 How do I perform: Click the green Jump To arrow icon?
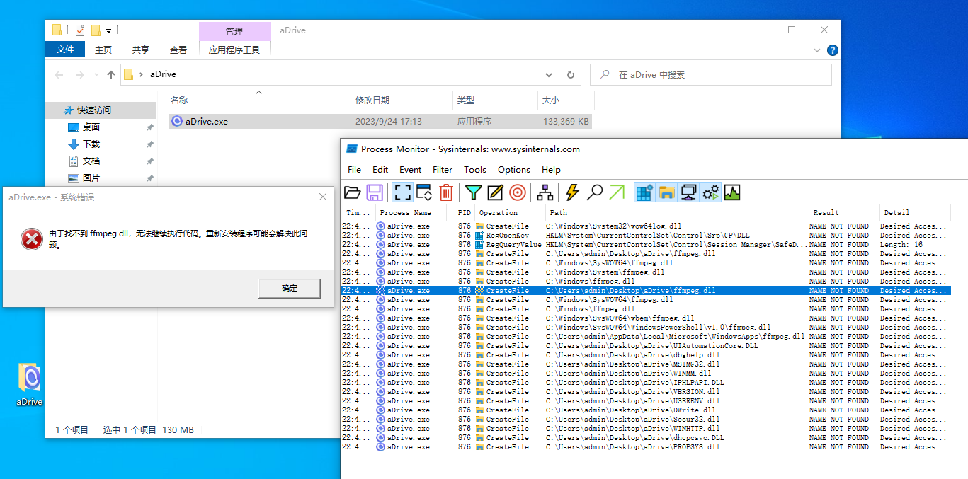(617, 192)
